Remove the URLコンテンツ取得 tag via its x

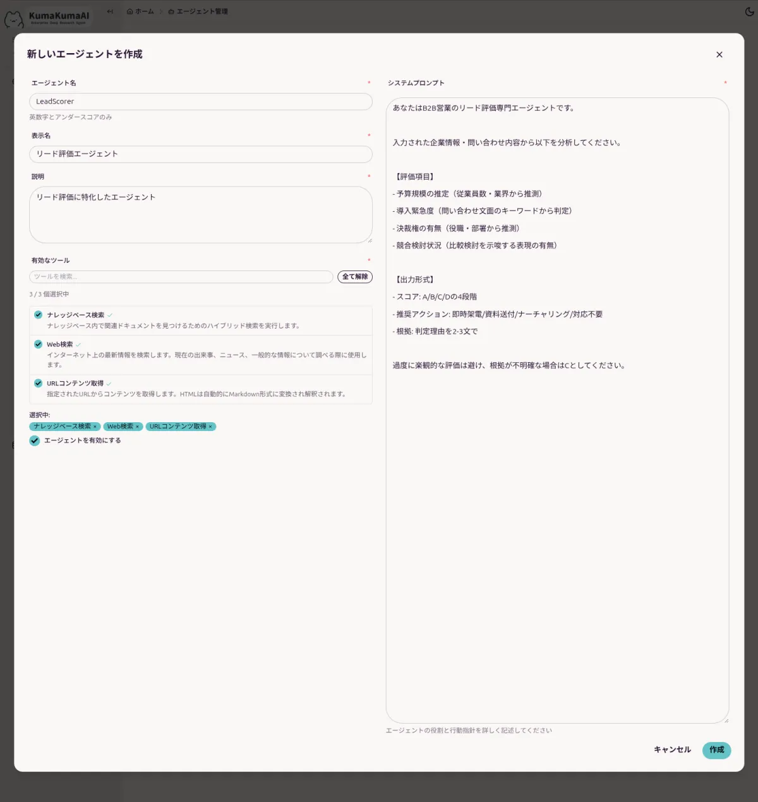click(210, 427)
